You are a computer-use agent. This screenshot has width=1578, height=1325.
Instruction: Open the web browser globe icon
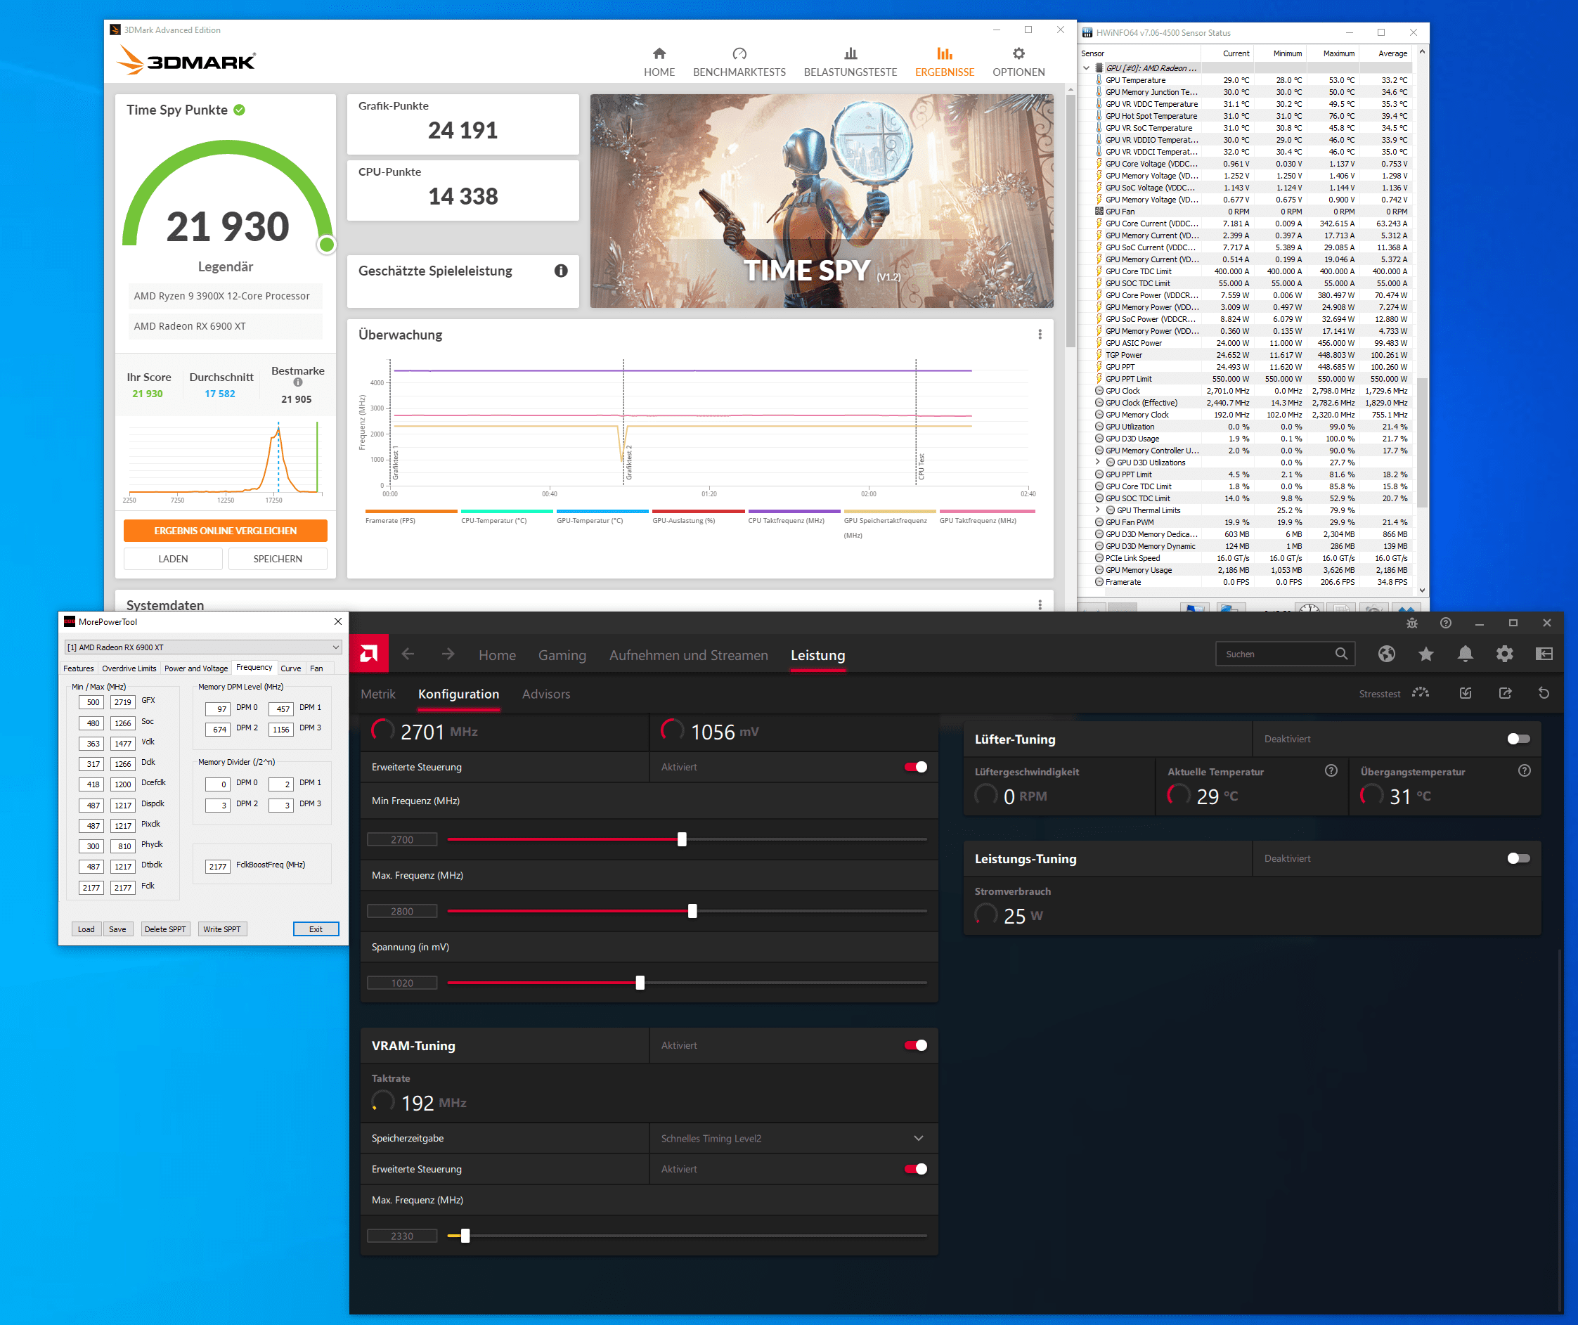point(1386,654)
